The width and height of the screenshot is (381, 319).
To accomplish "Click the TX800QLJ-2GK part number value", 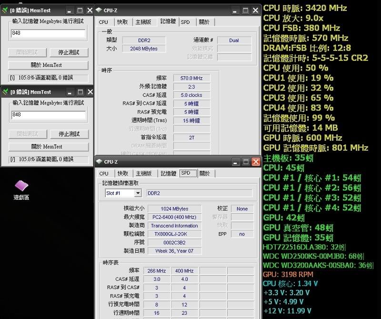I will [x=174, y=234].
